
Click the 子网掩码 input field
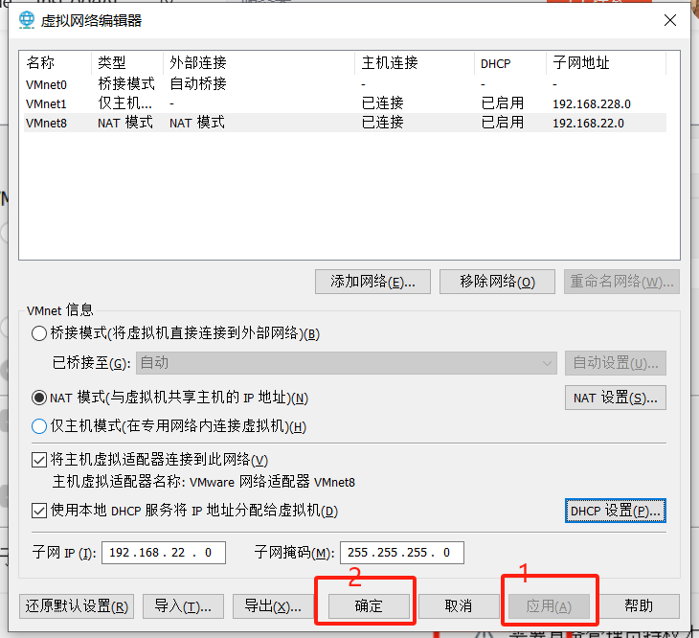click(402, 553)
